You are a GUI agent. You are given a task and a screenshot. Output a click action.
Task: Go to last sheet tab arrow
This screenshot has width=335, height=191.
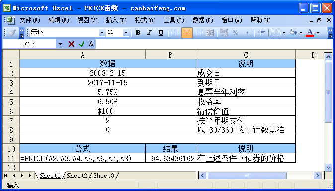30,176
